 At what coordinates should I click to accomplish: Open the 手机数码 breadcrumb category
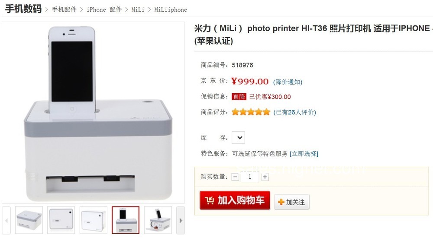(x=23, y=9)
